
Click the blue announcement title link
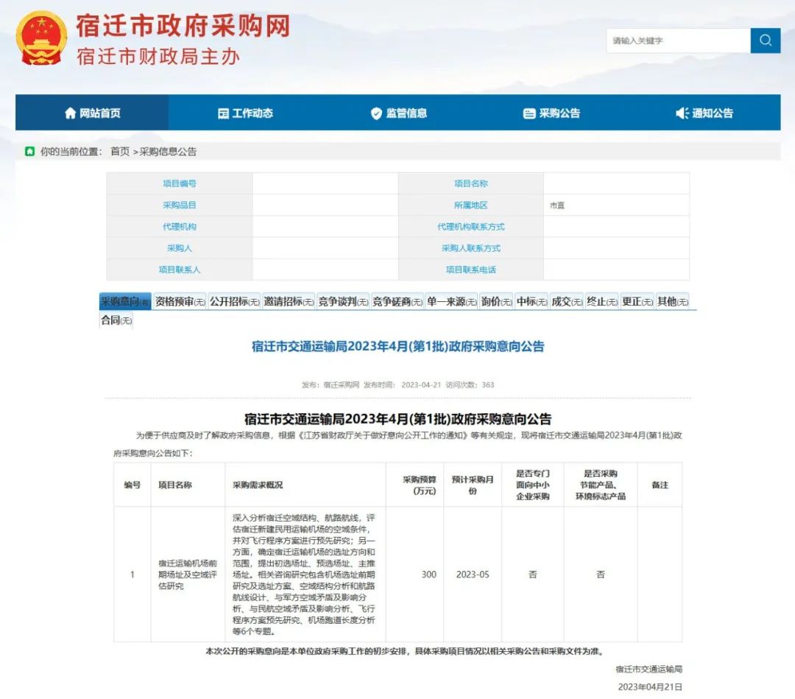pos(397,346)
